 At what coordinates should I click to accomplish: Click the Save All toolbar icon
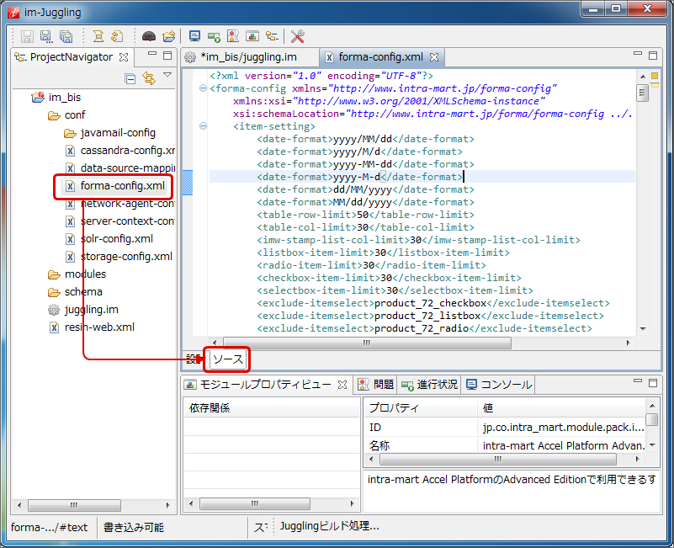pyautogui.click(x=66, y=36)
